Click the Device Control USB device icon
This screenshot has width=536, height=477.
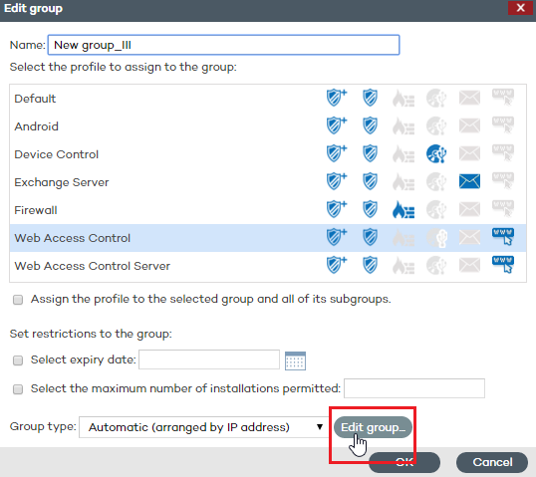coord(436,153)
